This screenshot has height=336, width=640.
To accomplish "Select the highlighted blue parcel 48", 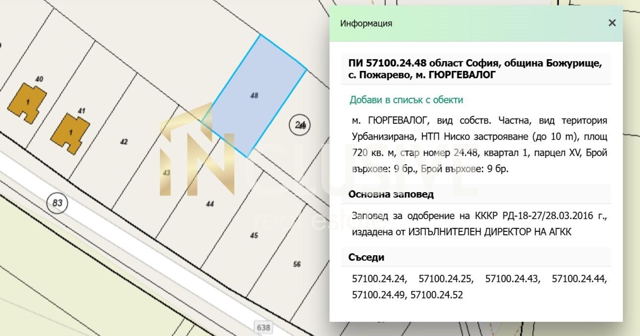I will point(254,96).
